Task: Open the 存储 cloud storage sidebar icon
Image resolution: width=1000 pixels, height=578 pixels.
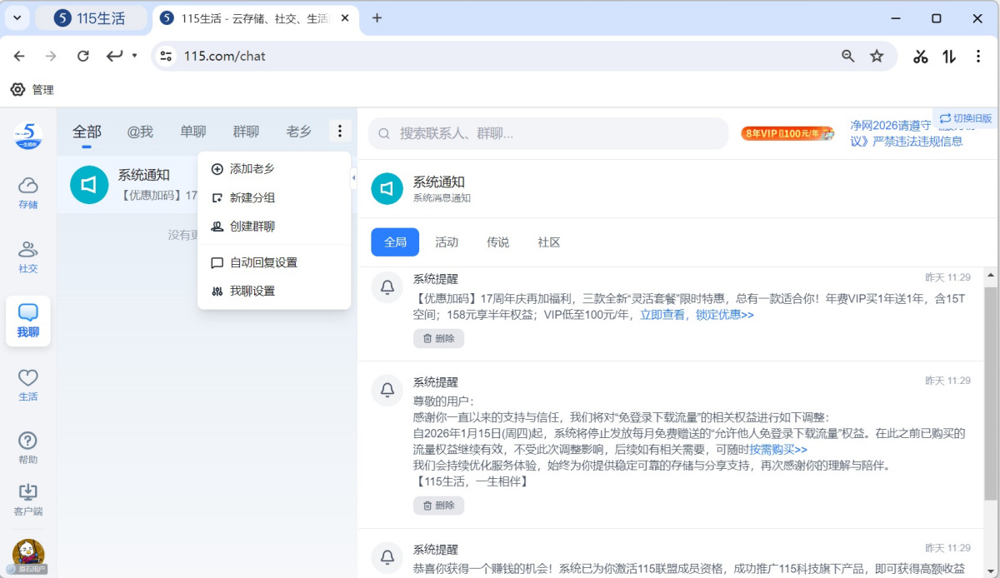Action: 28,192
